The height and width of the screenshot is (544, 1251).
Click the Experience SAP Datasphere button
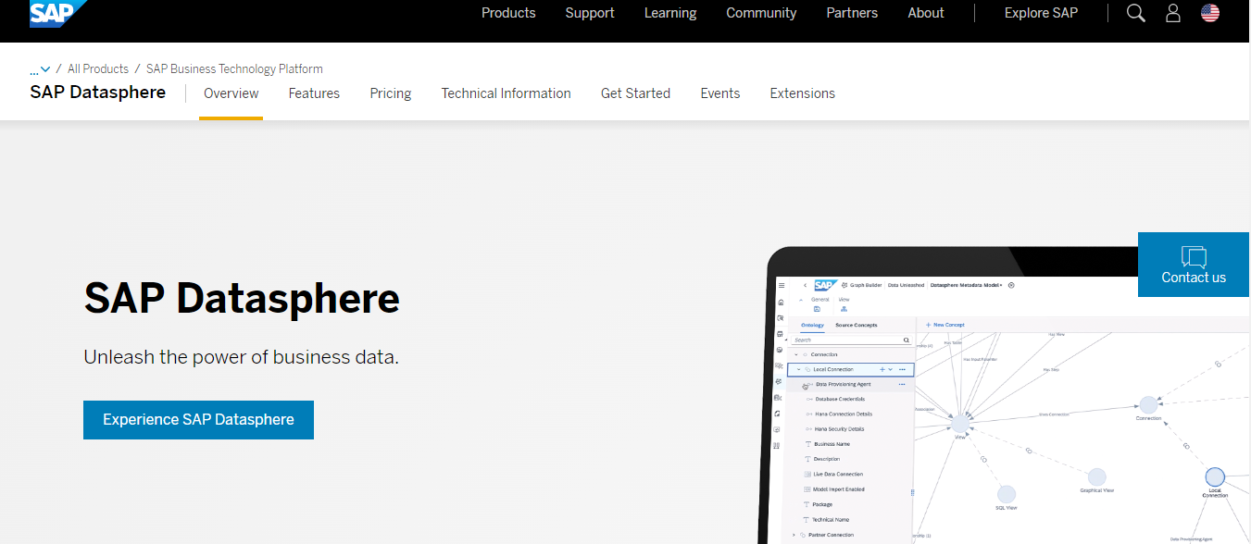198,420
